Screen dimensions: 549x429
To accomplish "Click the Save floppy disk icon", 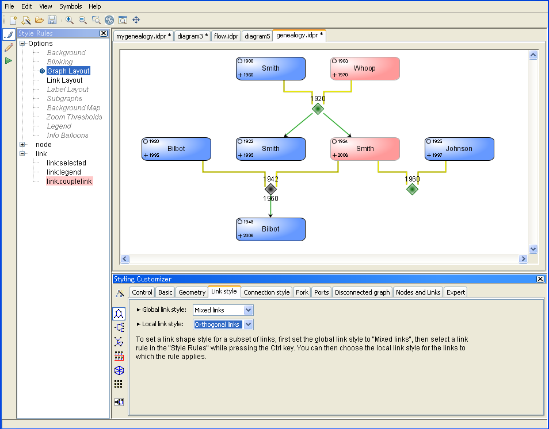I will [52, 20].
